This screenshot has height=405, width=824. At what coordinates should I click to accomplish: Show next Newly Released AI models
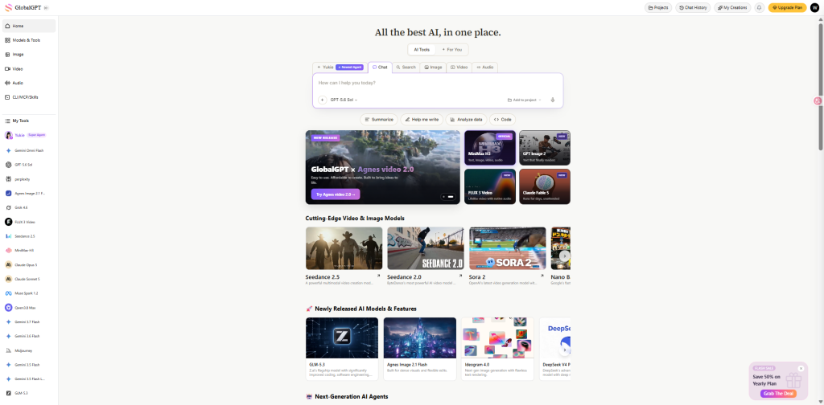pos(564,350)
